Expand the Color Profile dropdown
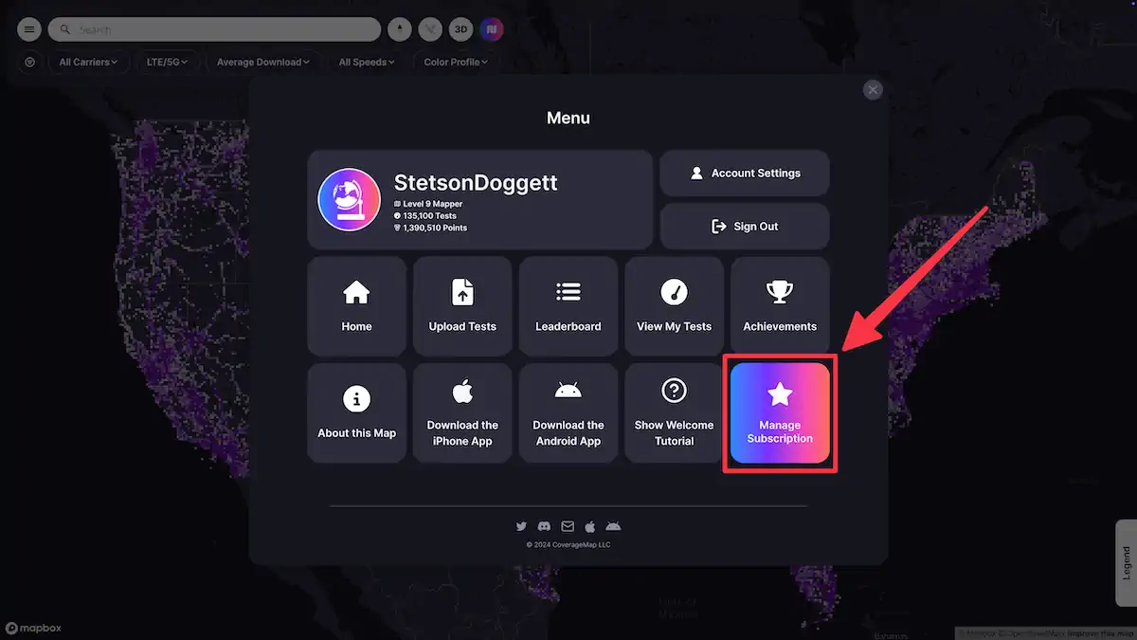 point(455,62)
